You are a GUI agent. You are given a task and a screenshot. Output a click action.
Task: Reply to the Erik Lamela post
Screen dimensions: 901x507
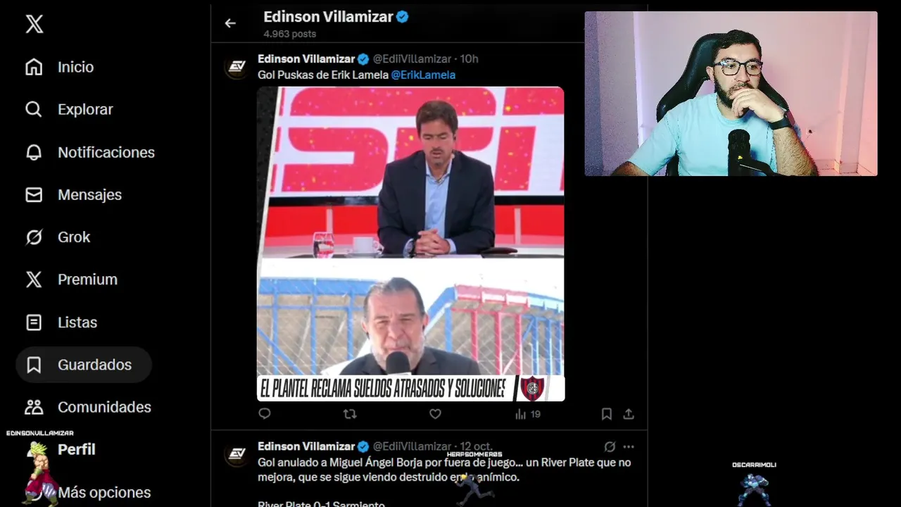(265, 414)
